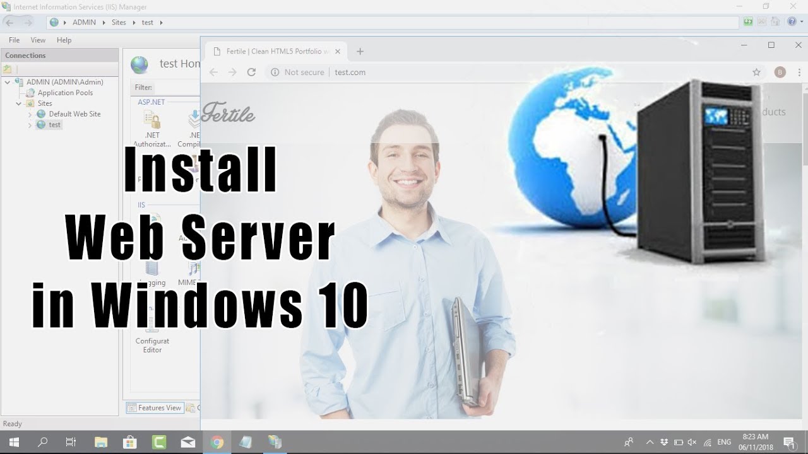Open the Chrome profile avatar B
808x454 pixels.
780,73
